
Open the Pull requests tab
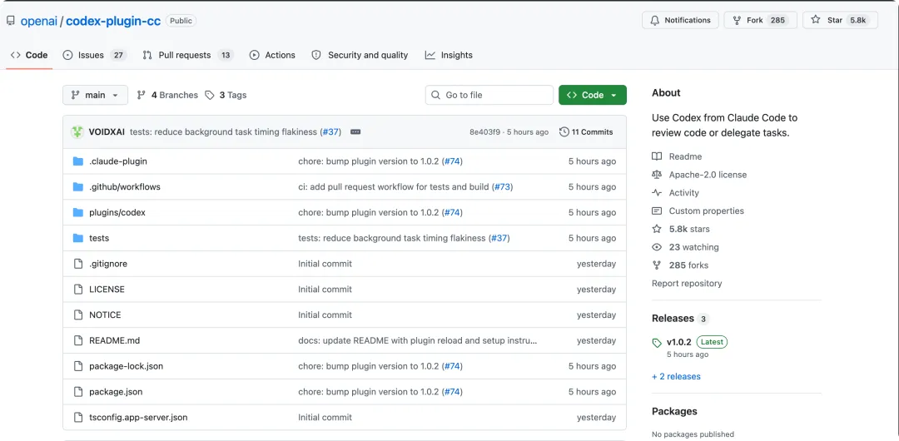pyautogui.click(x=186, y=55)
